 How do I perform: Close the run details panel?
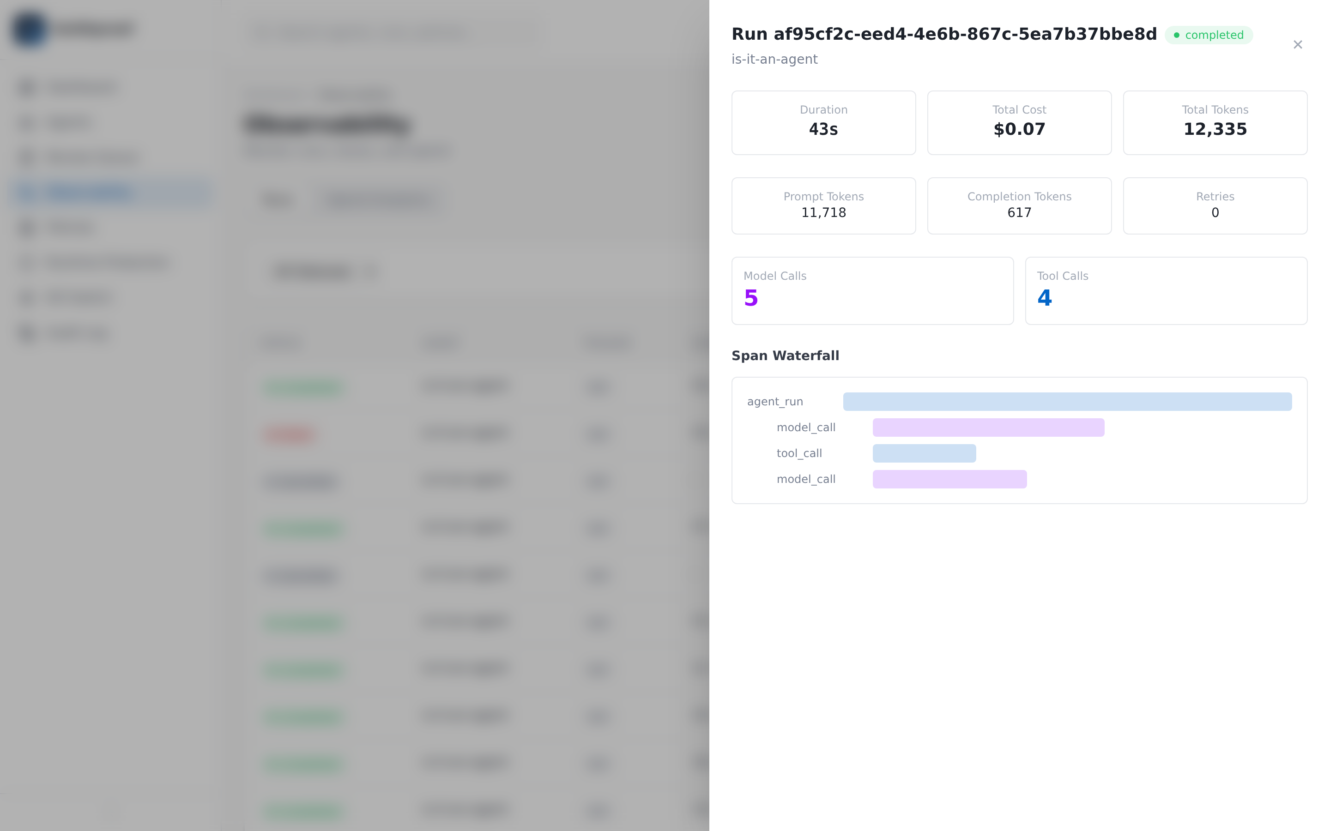pos(1298,44)
